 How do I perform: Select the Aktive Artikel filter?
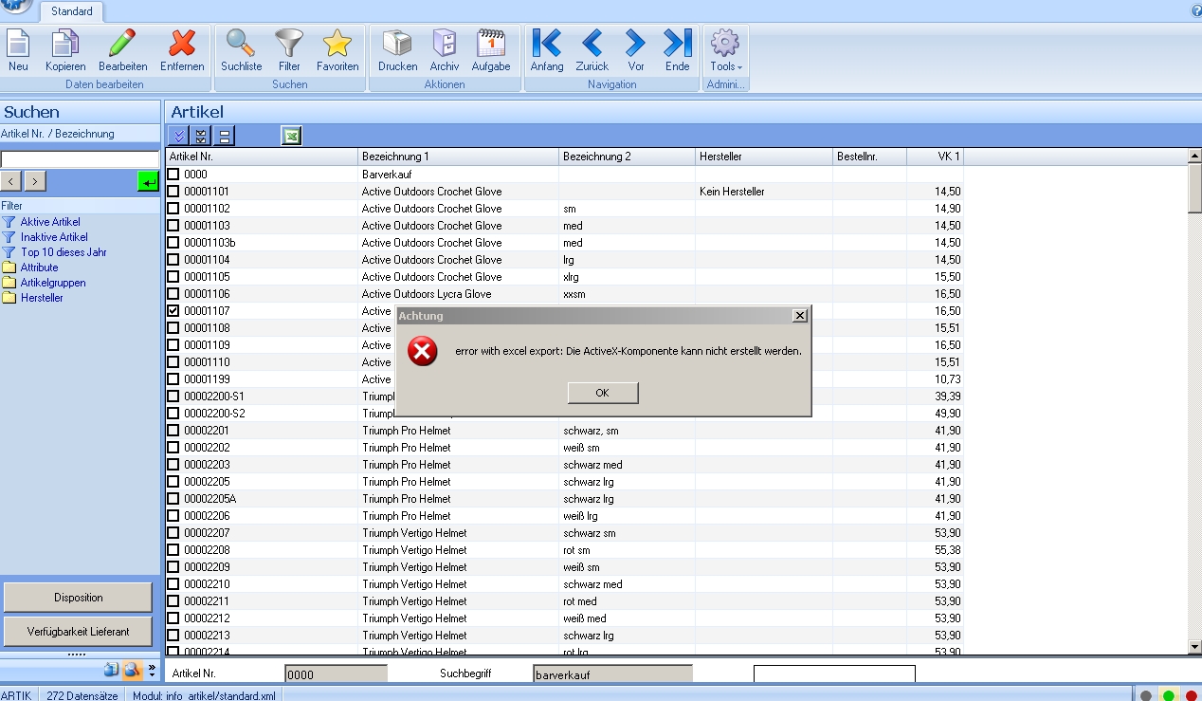pos(50,222)
